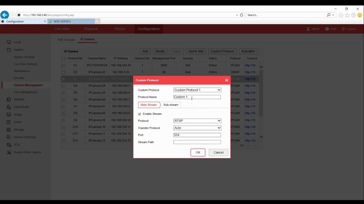Open the Live View menu
Viewport: 364px width, 204px height.
coord(62,29)
